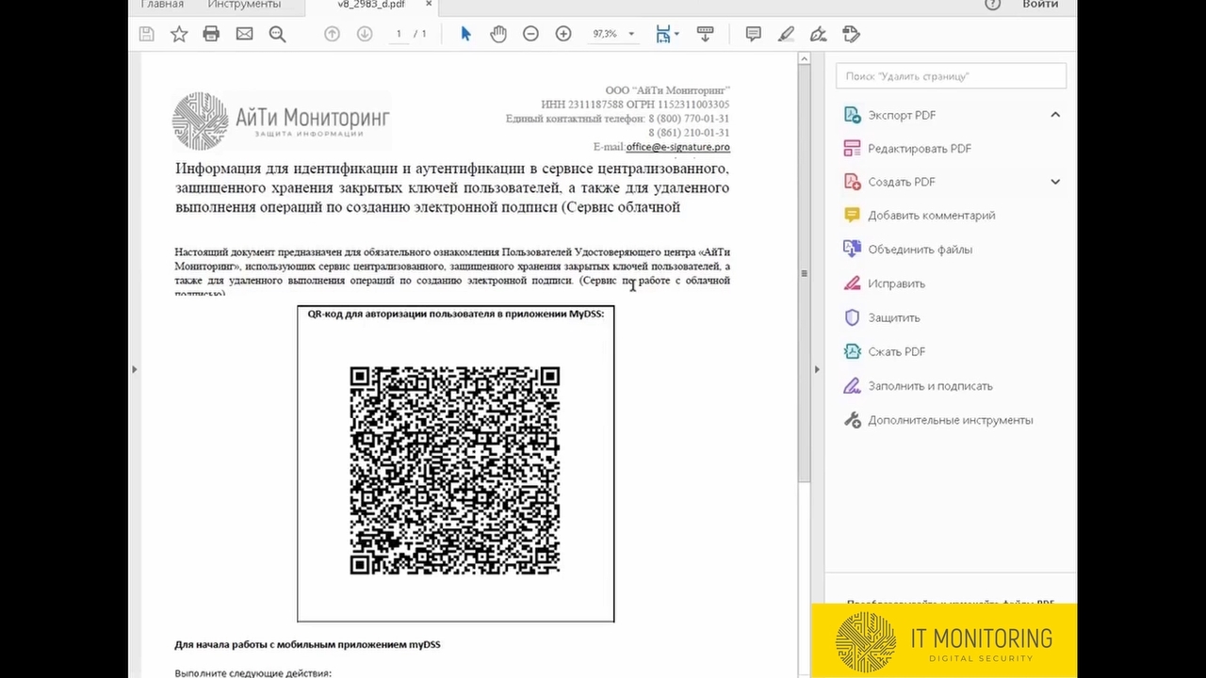The width and height of the screenshot is (1206, 678).
Task: Open the find text magnifier tool
Action: tap(277, 34)
